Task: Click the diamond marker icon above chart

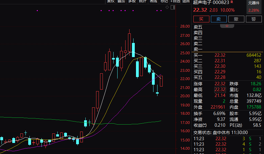Action: (x=167, y=7)
